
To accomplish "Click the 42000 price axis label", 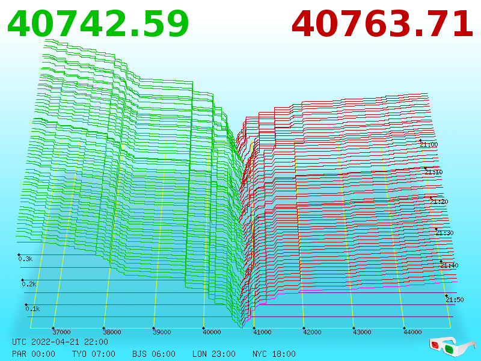I will point(312,332).
